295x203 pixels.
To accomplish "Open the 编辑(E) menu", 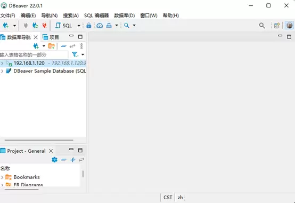I will 28,15.
